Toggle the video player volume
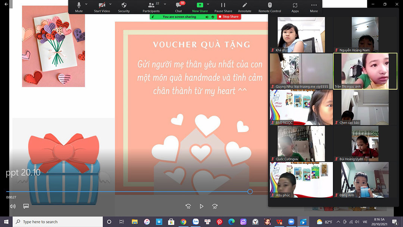Screen dimensions: 403x227 (13, 206)
